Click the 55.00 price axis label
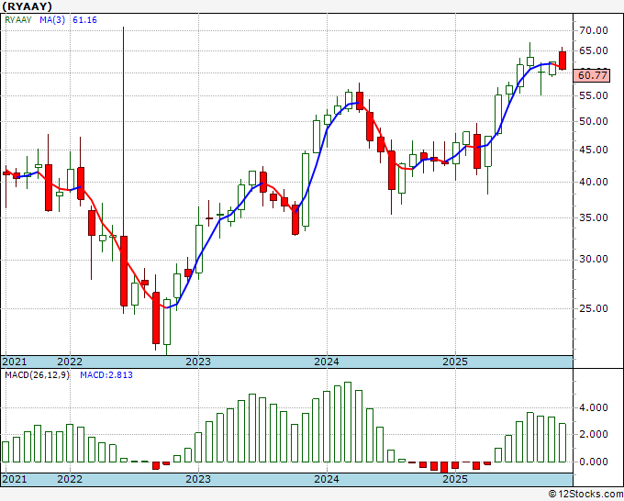The image size is (624, 501). (x=594, y=95)
